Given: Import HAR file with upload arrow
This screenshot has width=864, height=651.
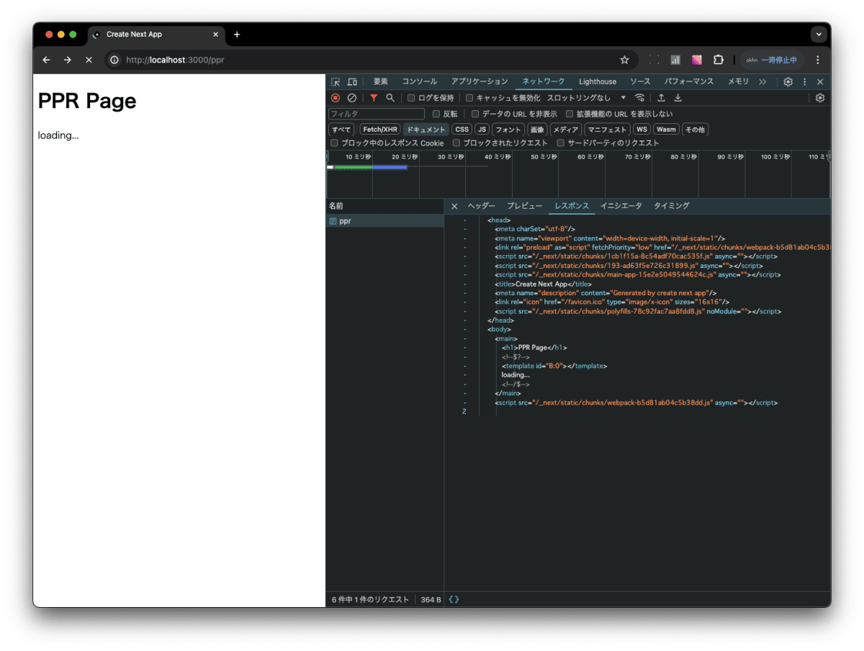Looking at the screenshot, I should (661, 98).
